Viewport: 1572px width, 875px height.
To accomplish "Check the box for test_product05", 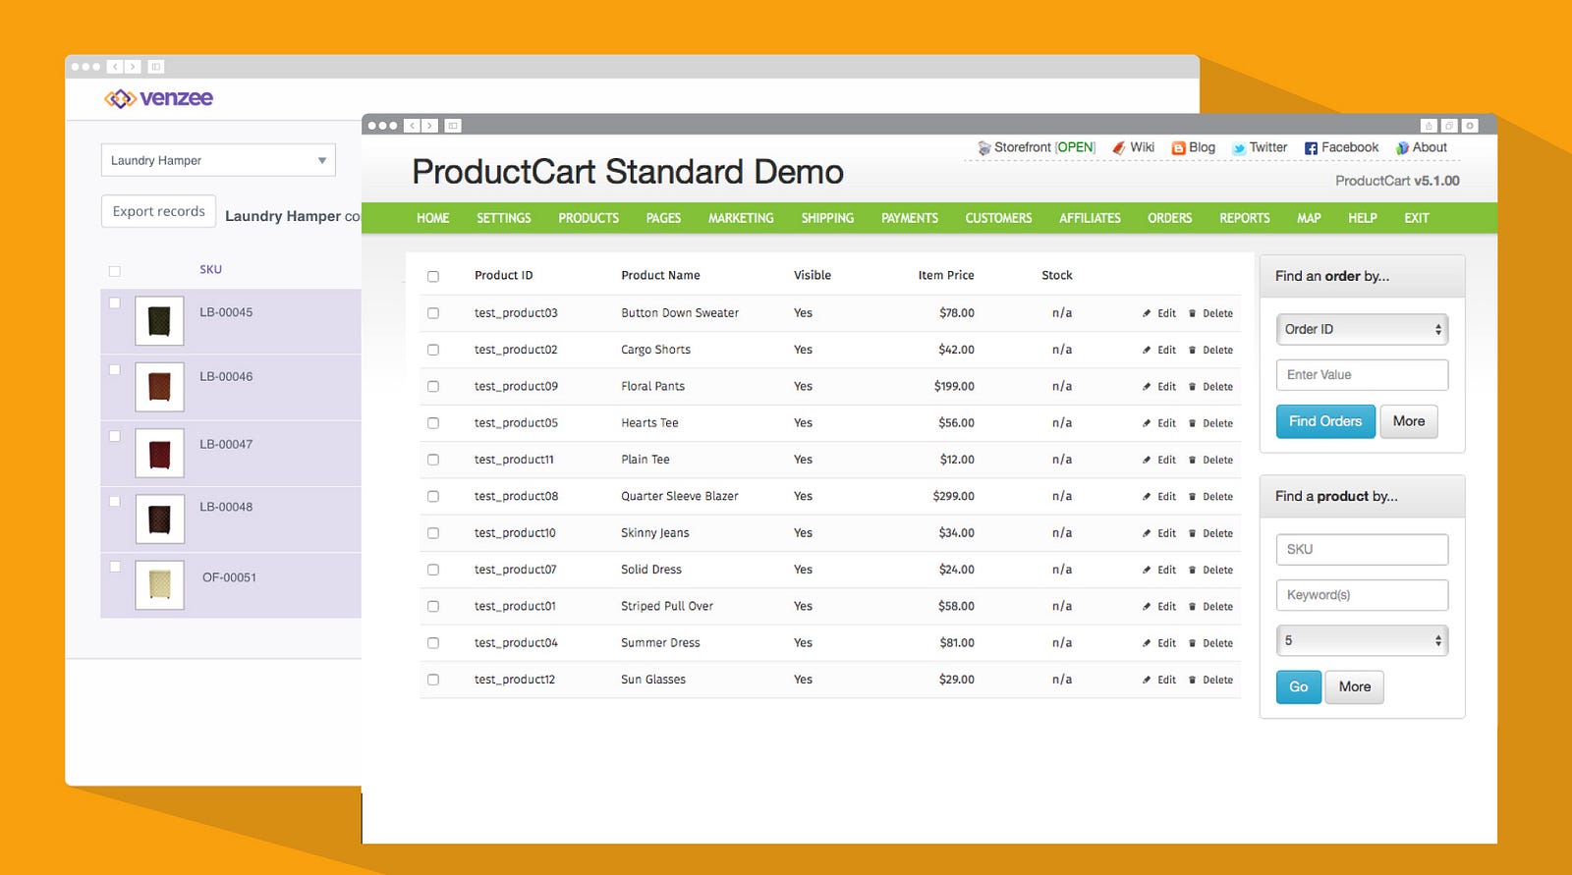I will 433,423.
